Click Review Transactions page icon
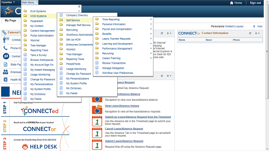The width and height of the screenshot is (269, 151). pos(97,63)
